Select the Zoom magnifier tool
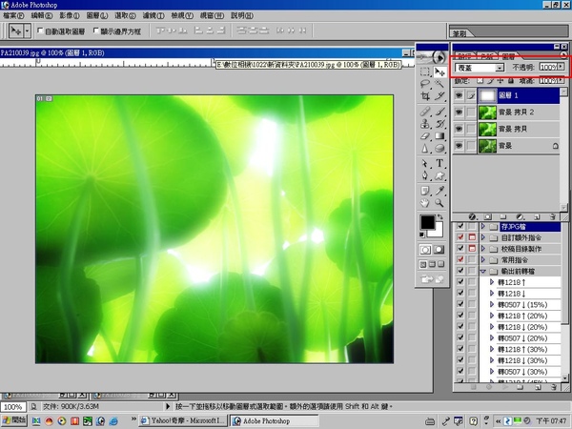 click(439, 203)
